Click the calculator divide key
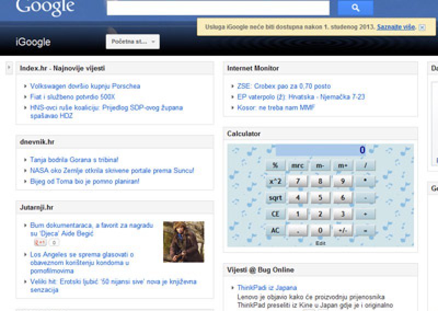Viewport: 438px width, 311px height. coord(365,165)
